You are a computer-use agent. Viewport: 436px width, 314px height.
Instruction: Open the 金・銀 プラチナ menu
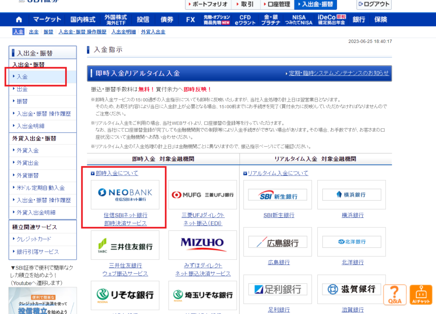(x=270, y=20)
